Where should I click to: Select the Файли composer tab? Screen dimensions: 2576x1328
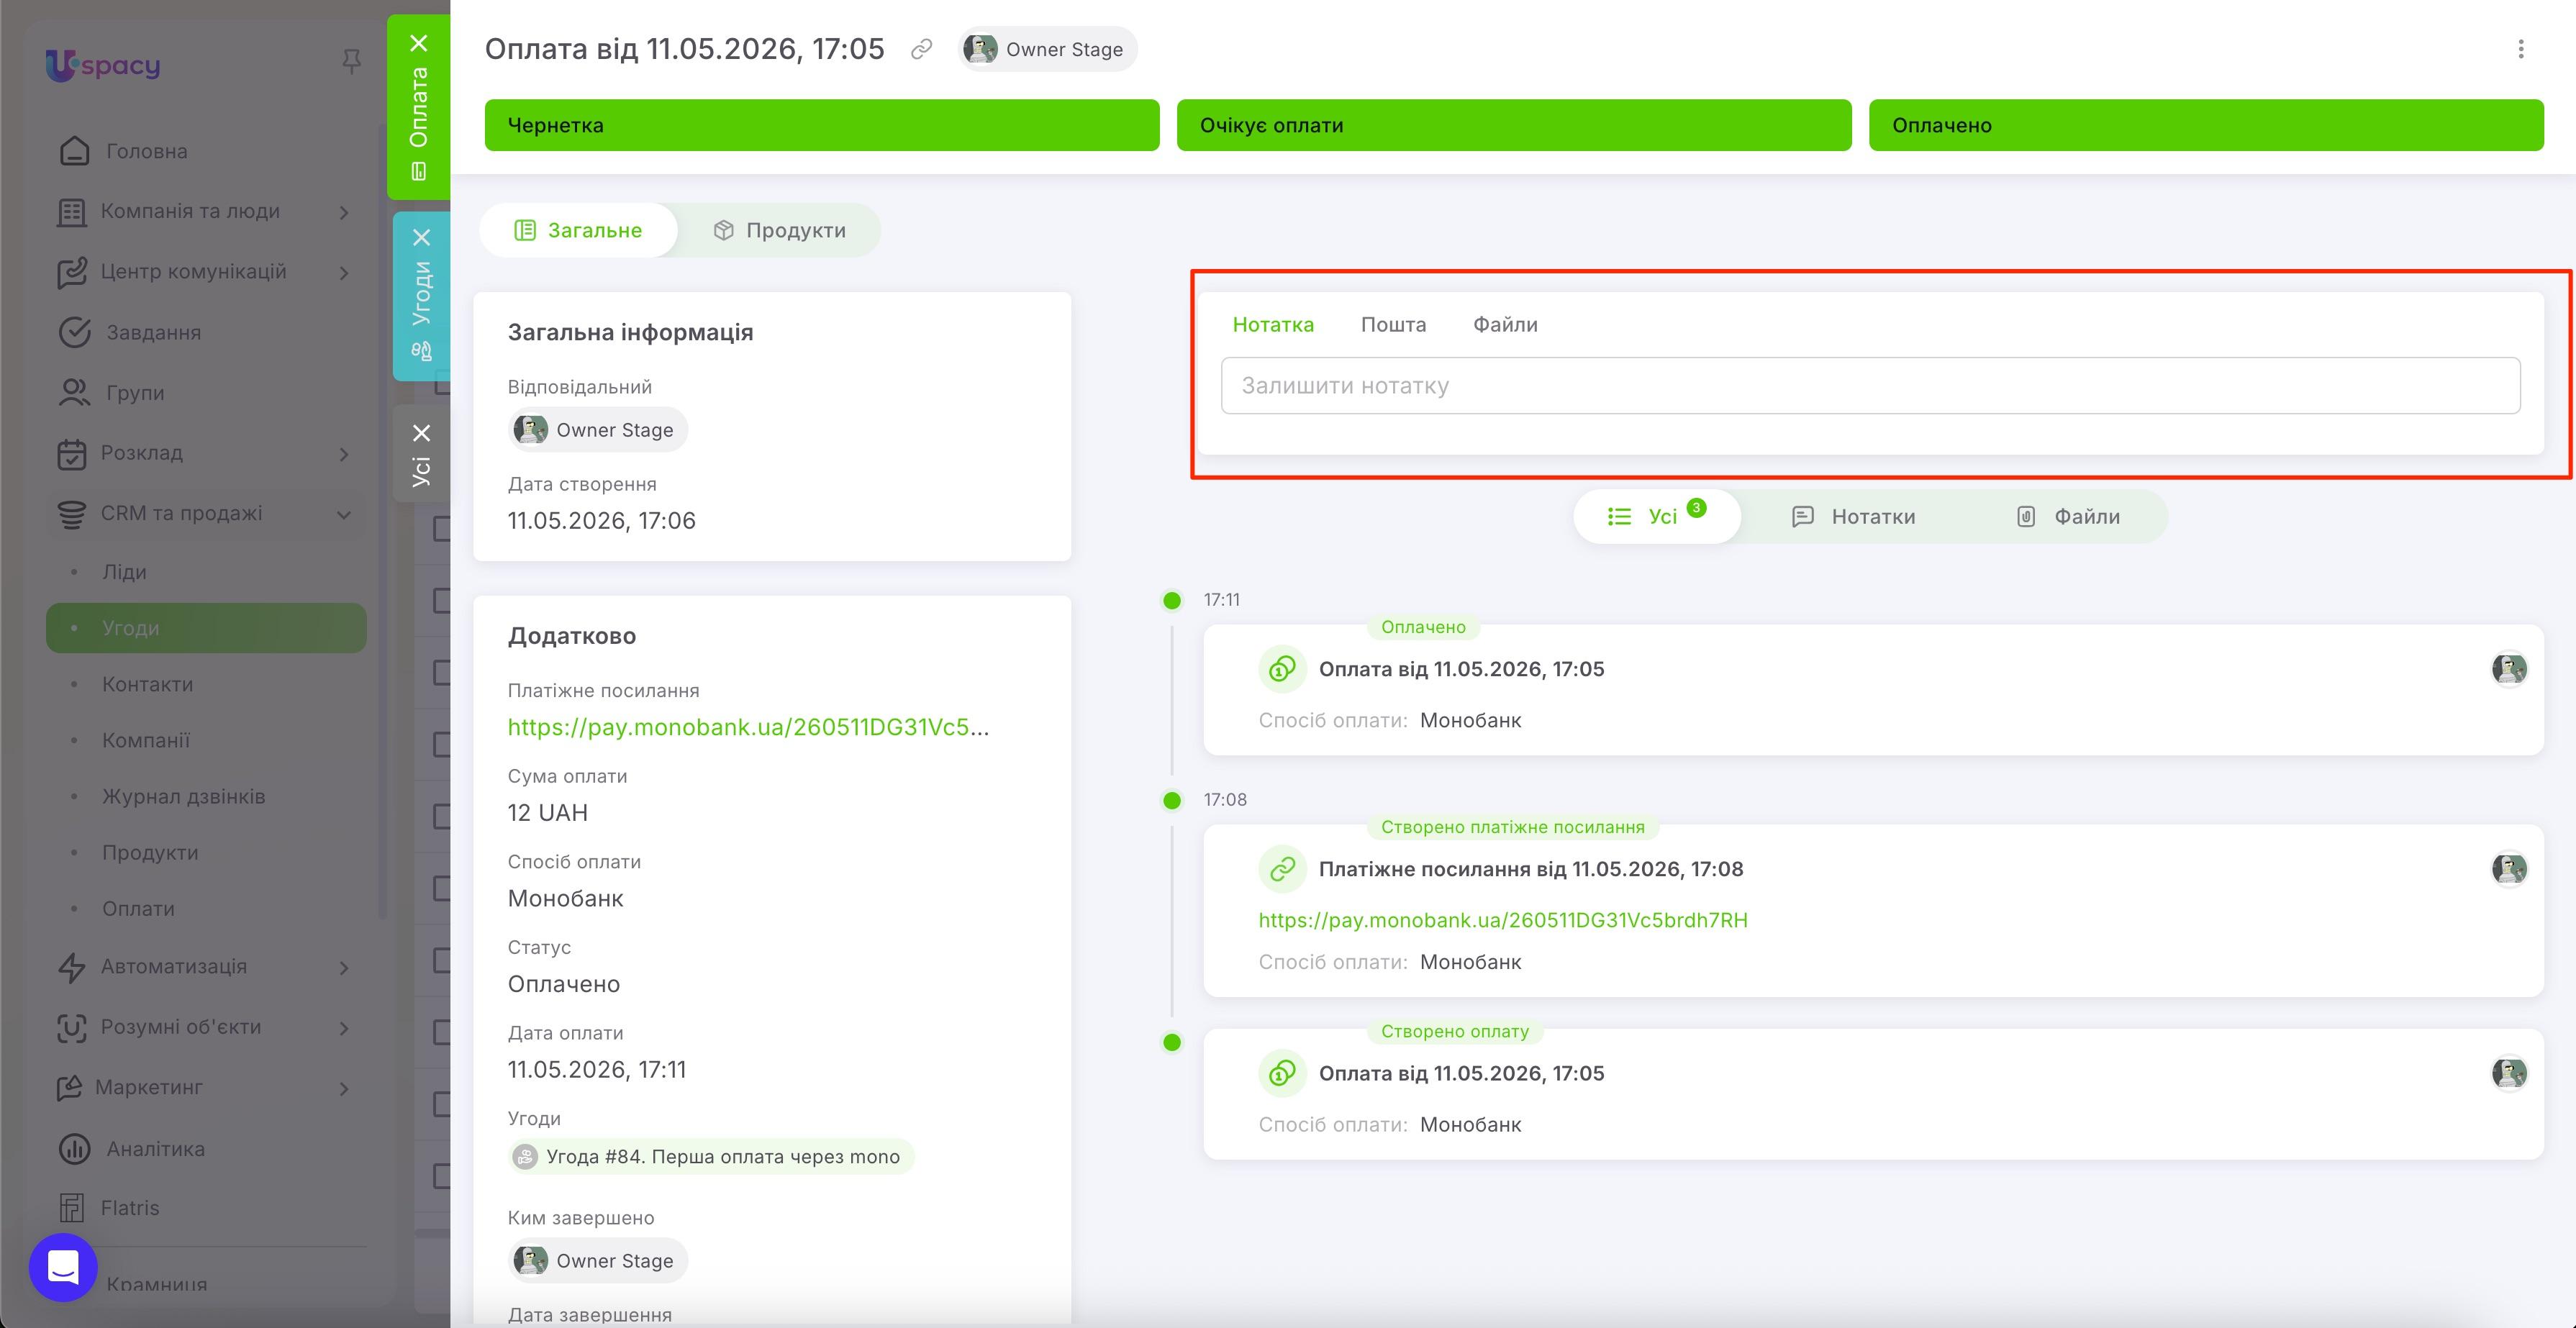(x=1505, y=324)
